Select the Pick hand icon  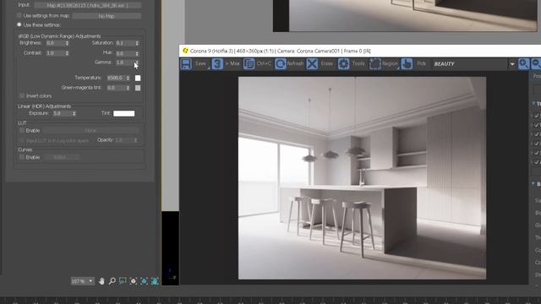(x=407, y=64)
